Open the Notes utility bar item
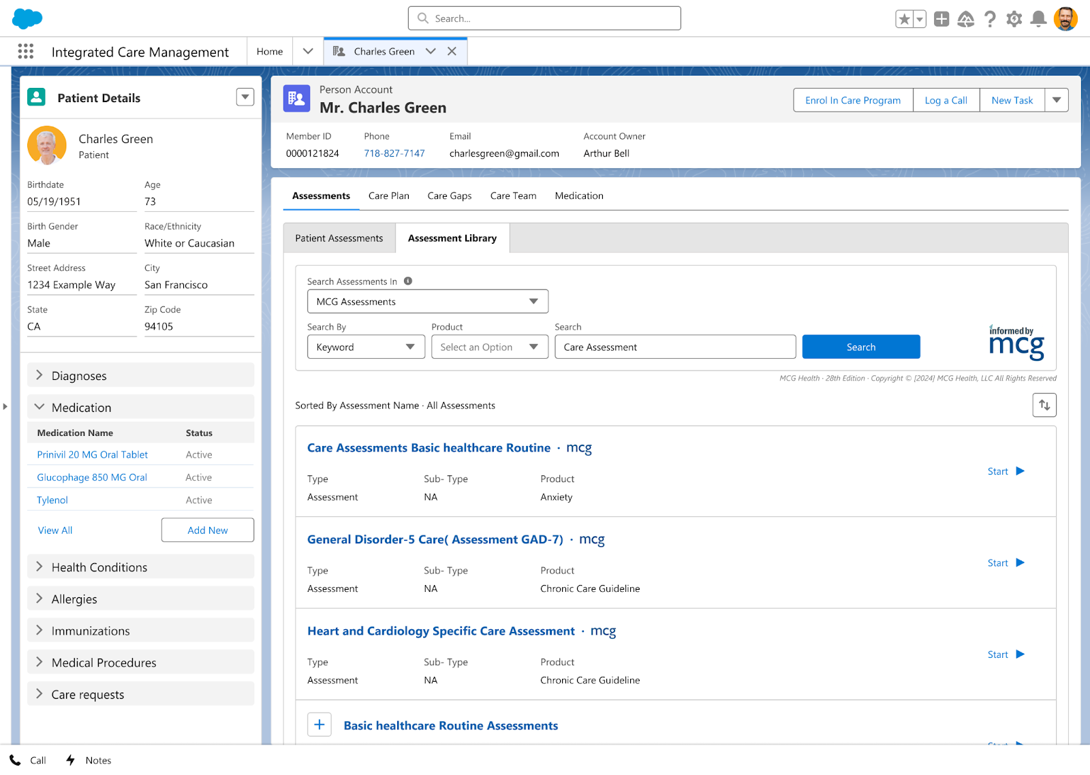Image resolution: width=1090 pixels, height=775 pixels. 89,760
